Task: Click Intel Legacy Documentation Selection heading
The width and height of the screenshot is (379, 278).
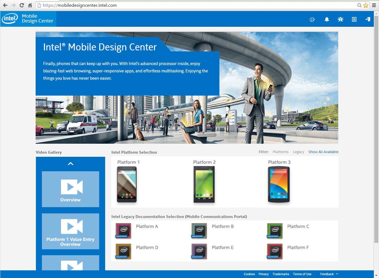Action: pyautogui.click(x=179, y=217)
